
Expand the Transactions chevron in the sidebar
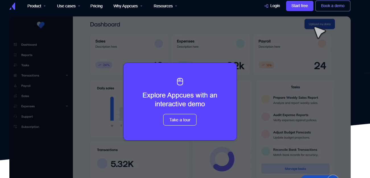[x=67, y=75]
